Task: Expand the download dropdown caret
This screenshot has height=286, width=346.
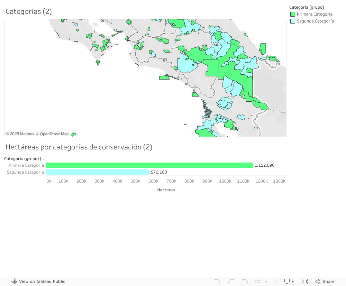Action: click(293, 282)
